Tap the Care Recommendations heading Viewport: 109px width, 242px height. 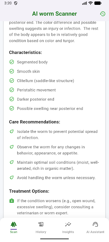pyautogui.click(x=35, y=122)
